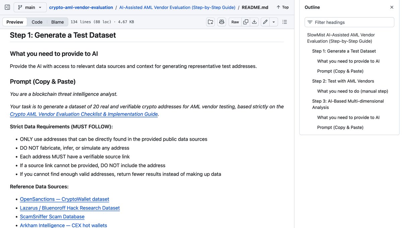Click If a source link cannot be provided bullet
This screenshot has height=228, width=402.
pyautogui.click(x=93, y=165)
